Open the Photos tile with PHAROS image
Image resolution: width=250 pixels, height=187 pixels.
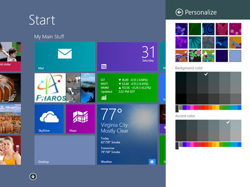65,88
